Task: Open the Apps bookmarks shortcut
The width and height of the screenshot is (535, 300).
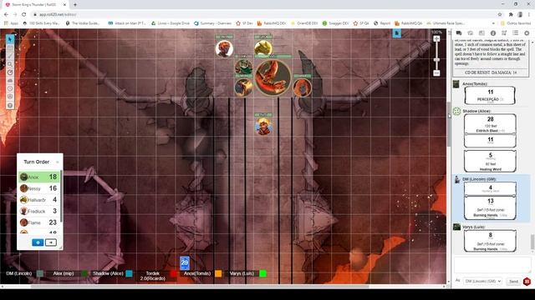Action: pyautogui.click(x=11, y=23)
